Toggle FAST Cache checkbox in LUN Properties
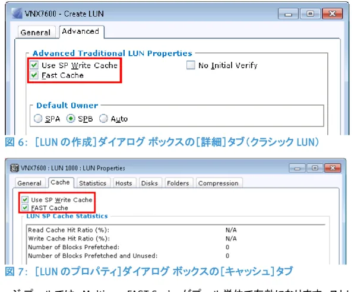 pos(25,208)
